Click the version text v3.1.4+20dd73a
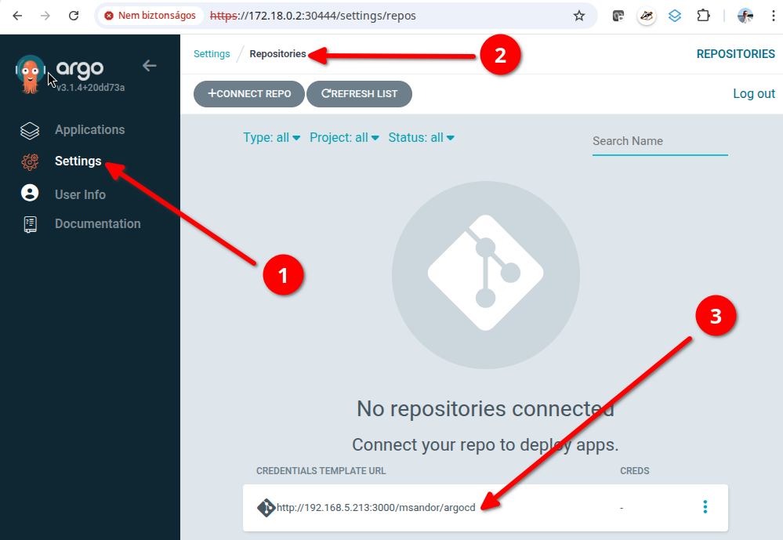This screenshot has width=783, height=540. (90, 88)
